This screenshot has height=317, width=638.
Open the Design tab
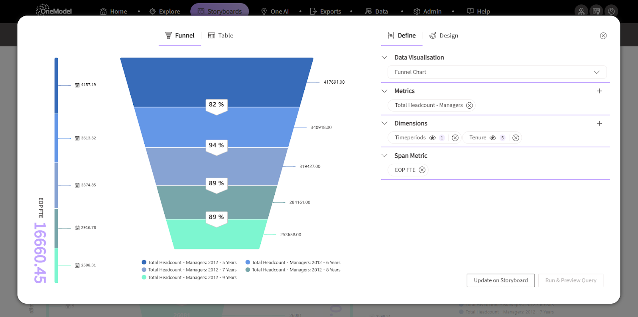coord(444,35)
